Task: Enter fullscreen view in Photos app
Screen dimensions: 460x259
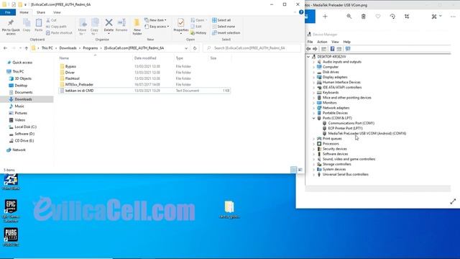Action: (453, 201)
